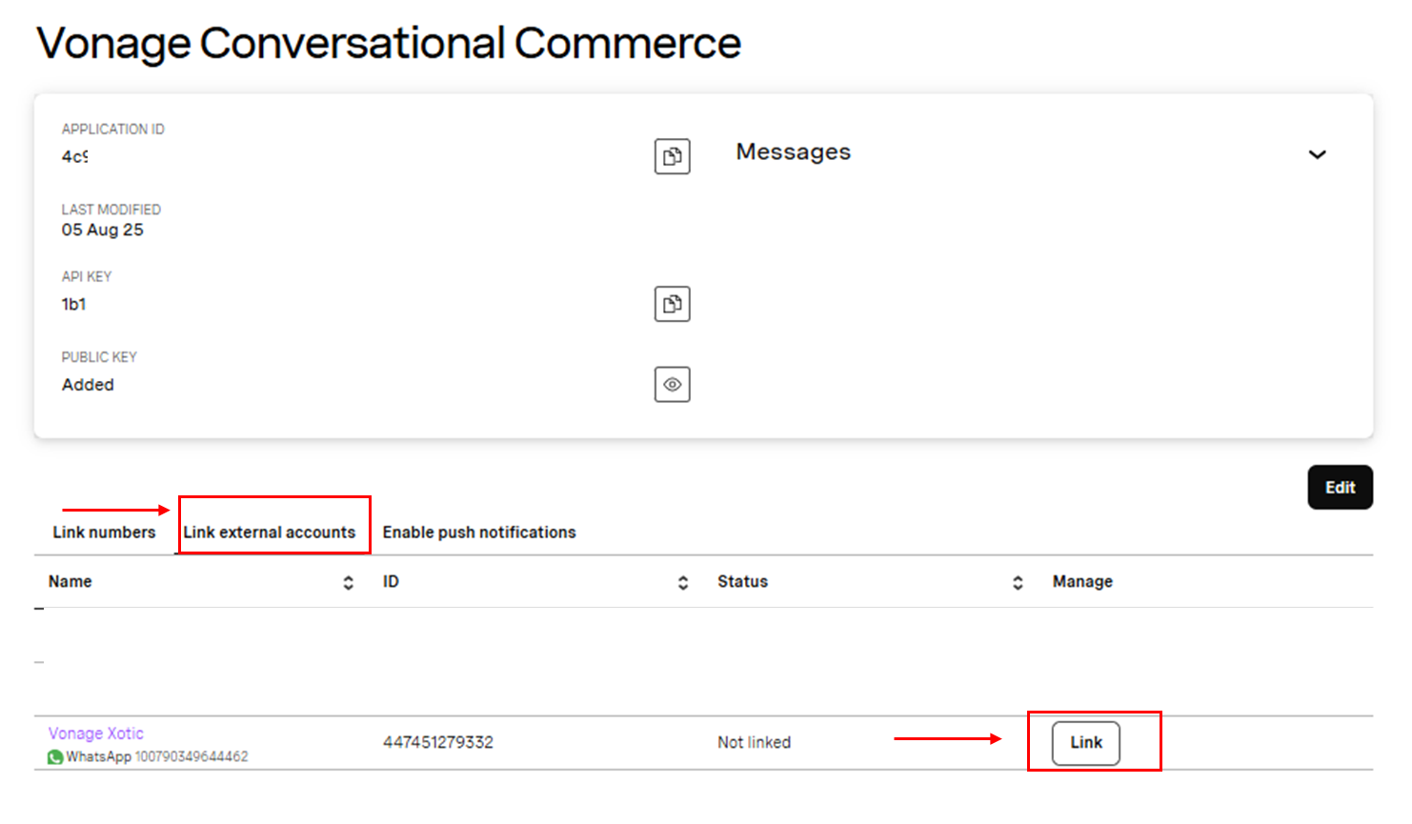Viewport: 1412px width, 824px height.
Task: Click the Not linked status text
Action: (x=754, y=742)
